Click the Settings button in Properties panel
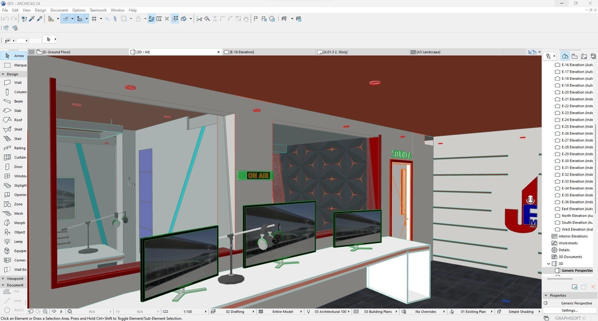Viewport: 598px width, 321px height. point(569,310)
